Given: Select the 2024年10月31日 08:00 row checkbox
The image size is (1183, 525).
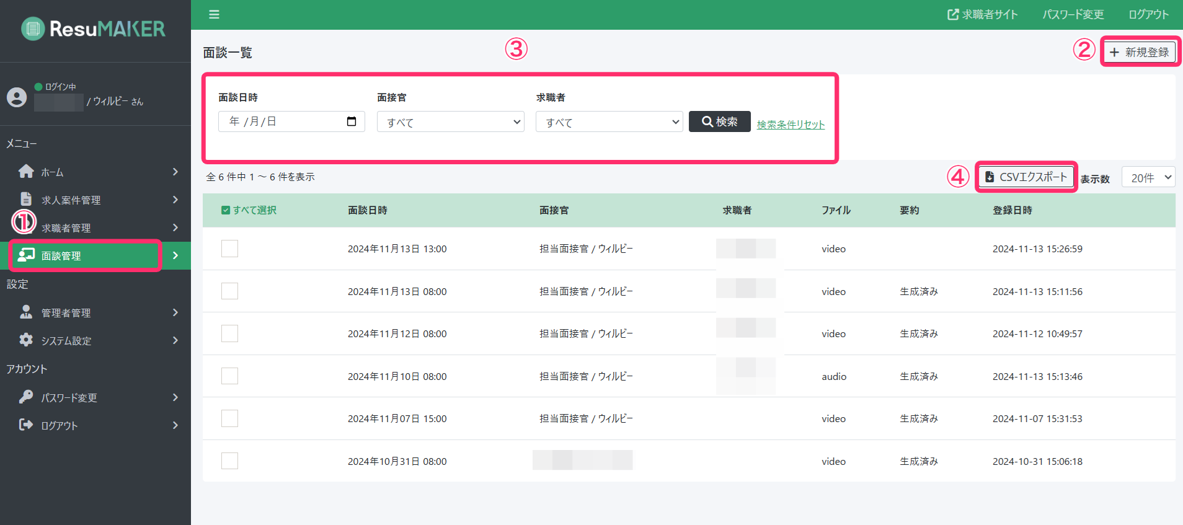Looking at the screenshot, I should 229,461.
